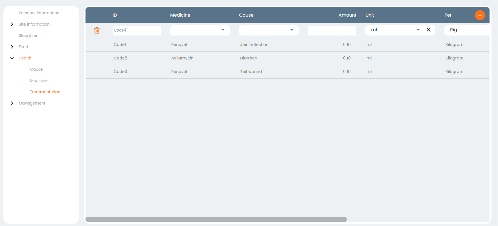Open the Unit dropdown arrow
This screenshot has width=498, height=226.
point(418,30)
